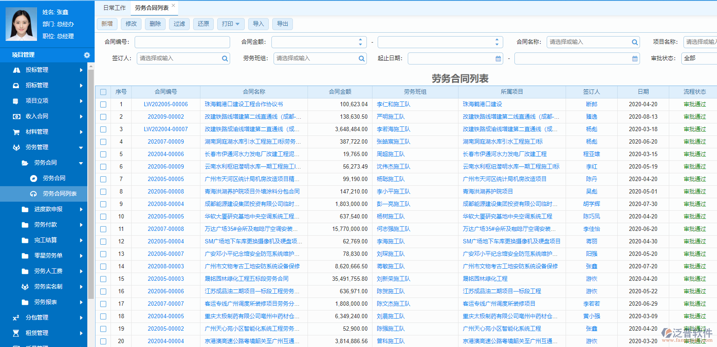The width and height of the screenshot is (717, 347).
Task: Check row for contract LW202004-00007
Action: pyautogui.click(x=103, y=129)
